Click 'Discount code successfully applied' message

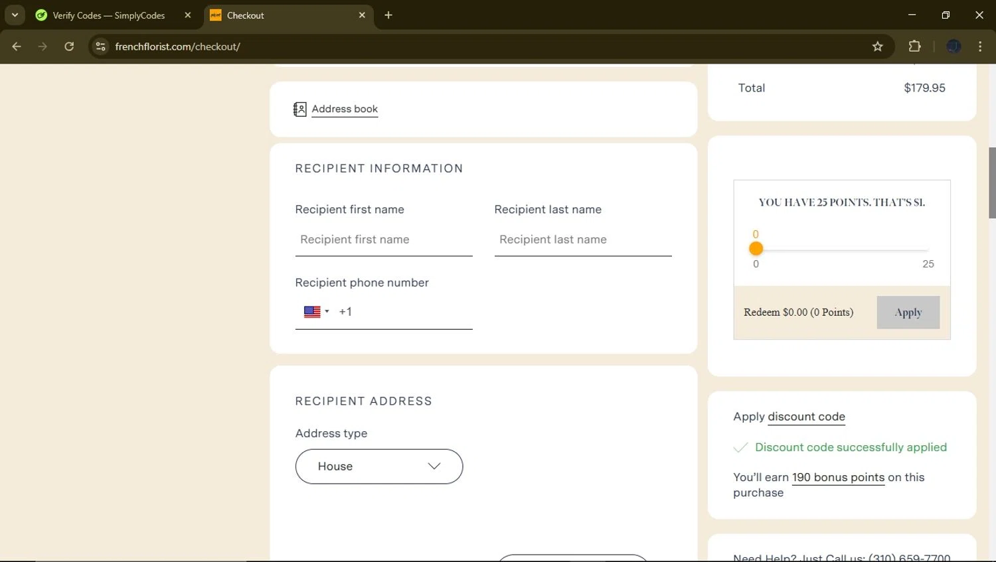(x=851, y=447)
